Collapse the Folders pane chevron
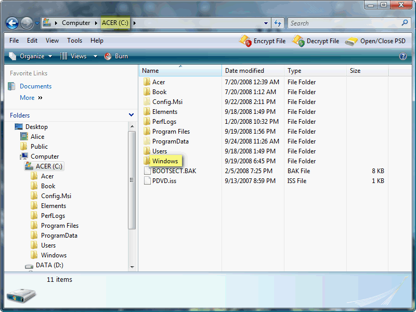This screenshot has width=416, height=312. click(x=131, y=115)
